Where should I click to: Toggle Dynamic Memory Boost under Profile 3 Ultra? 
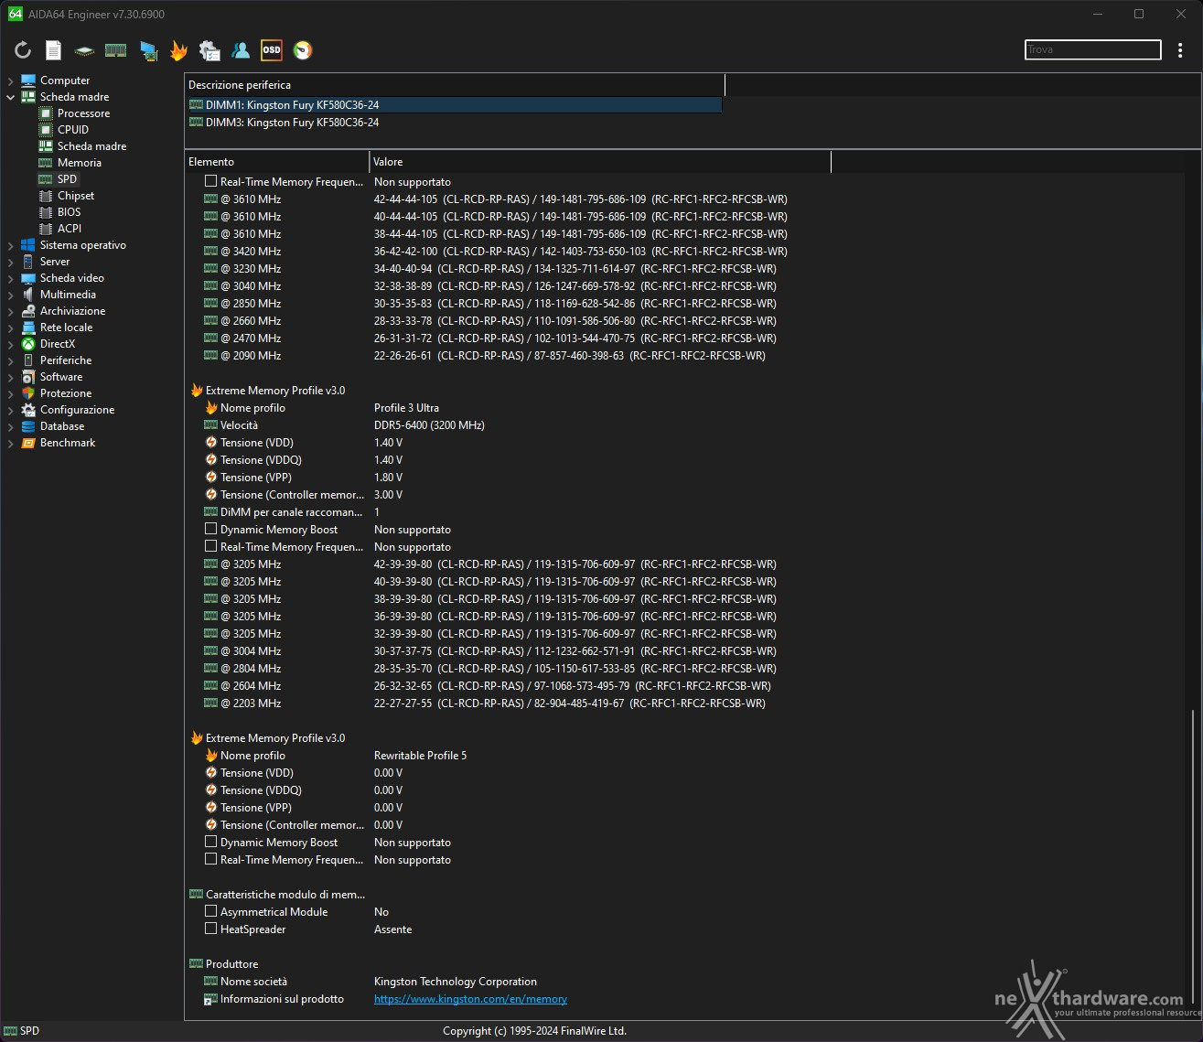point(211,530)
